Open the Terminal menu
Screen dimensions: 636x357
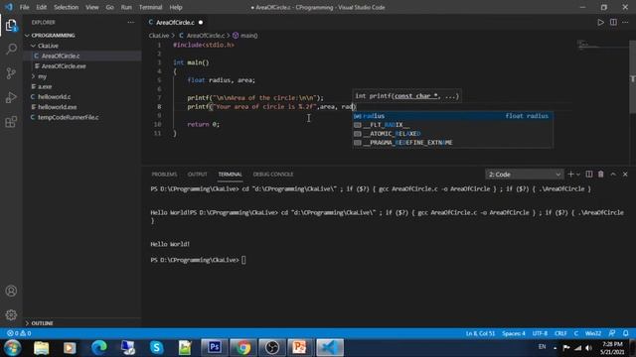tap(150, 7)
